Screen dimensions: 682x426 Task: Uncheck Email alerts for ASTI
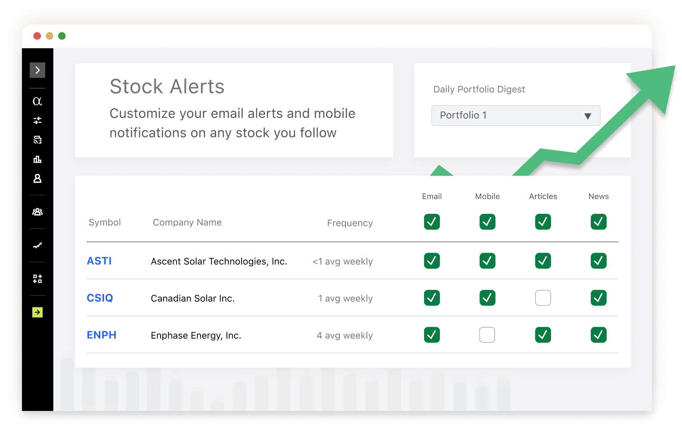[432, 261]
